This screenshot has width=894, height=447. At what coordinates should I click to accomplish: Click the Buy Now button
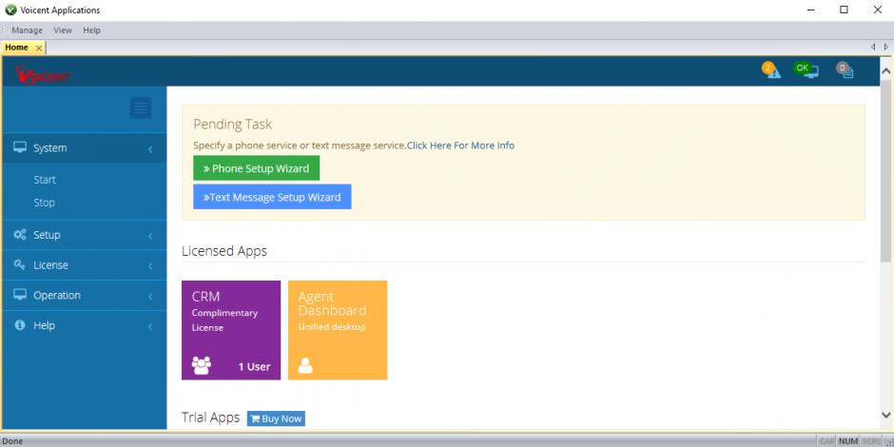tap(276, 418)
